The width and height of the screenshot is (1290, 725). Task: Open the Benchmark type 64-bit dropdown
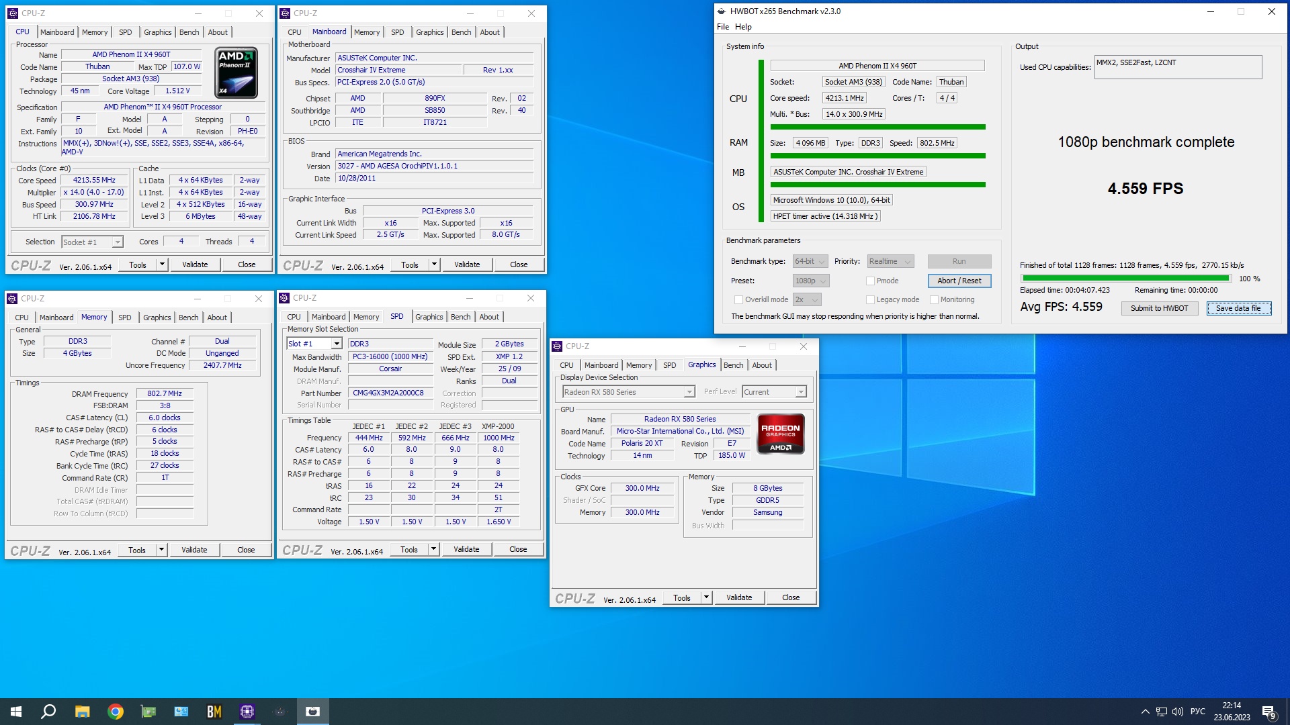(810, 262)
